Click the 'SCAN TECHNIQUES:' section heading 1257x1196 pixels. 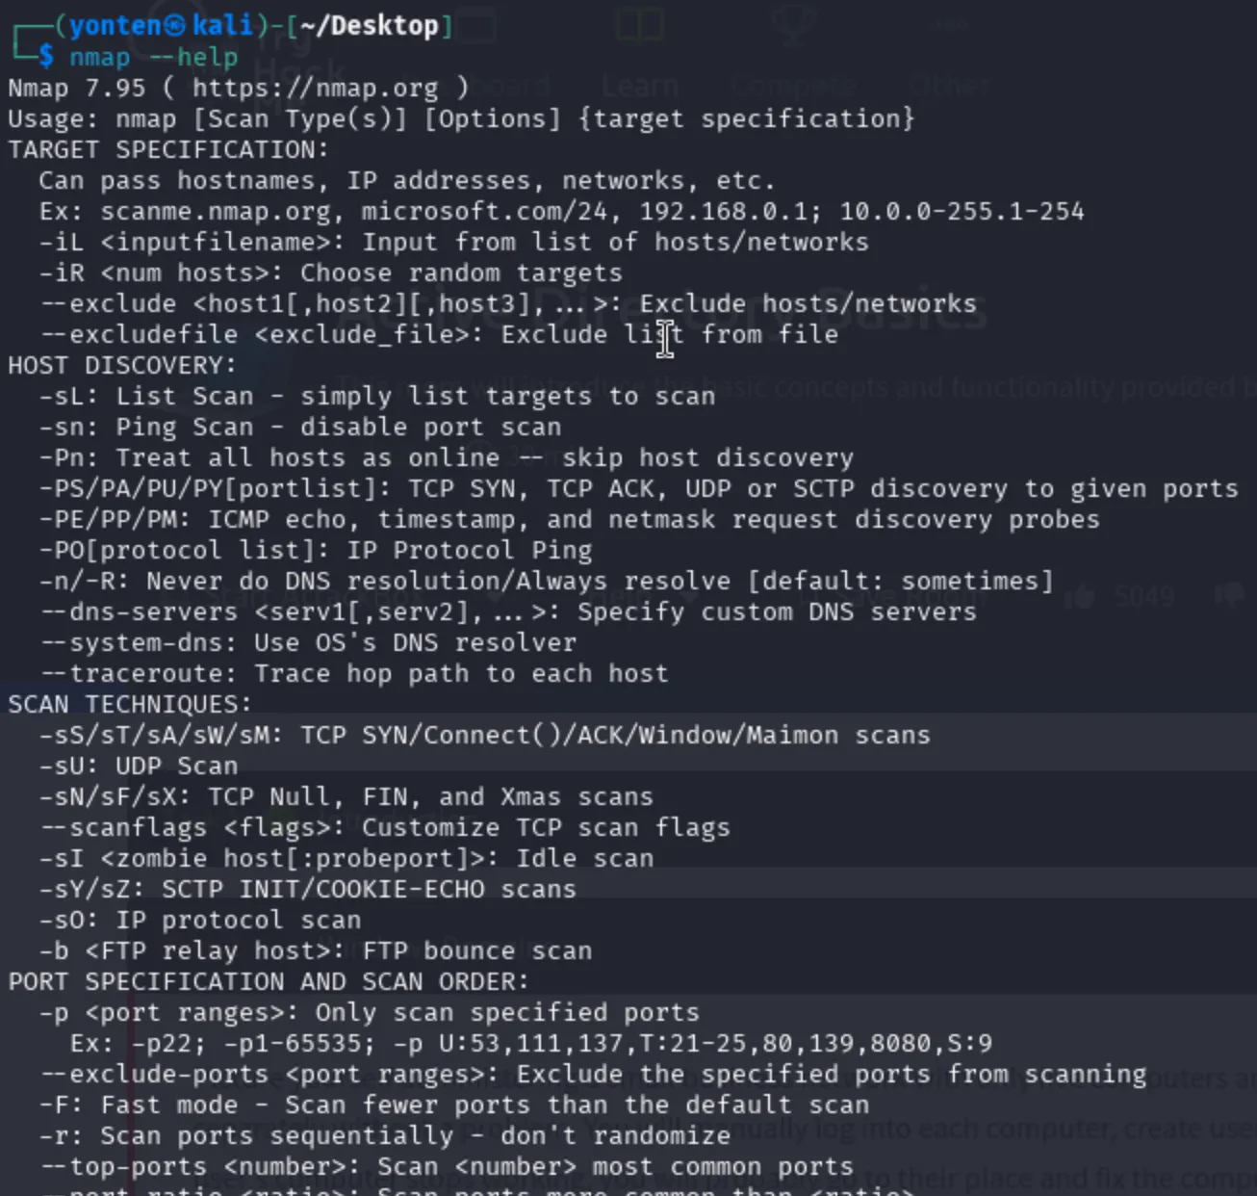(x=130, y=705)
